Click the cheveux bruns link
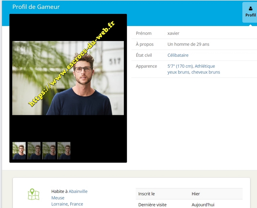 pyautogui.click(x=206, y=72)
